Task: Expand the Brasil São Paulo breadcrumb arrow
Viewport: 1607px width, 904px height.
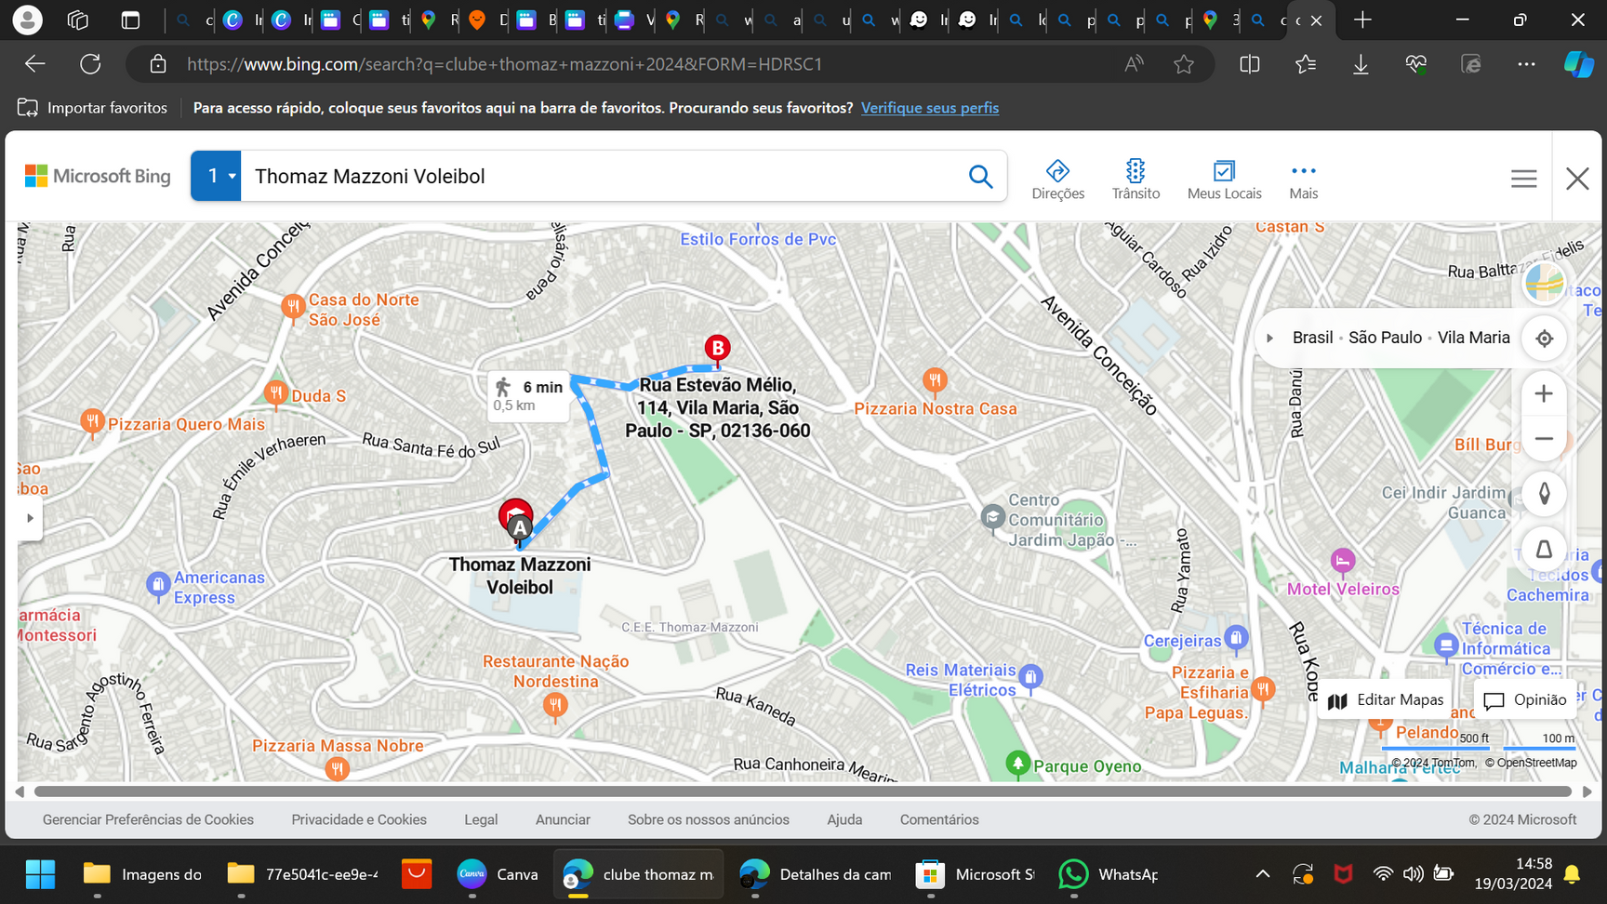Action: tap(1269, 339)
